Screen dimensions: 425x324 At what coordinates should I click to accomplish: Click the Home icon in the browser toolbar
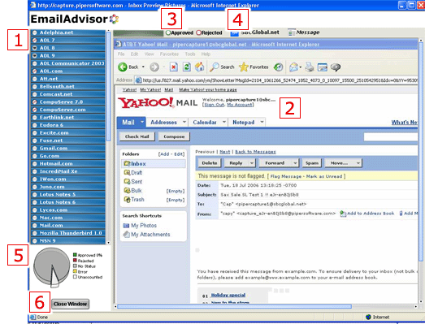(199, 67)
